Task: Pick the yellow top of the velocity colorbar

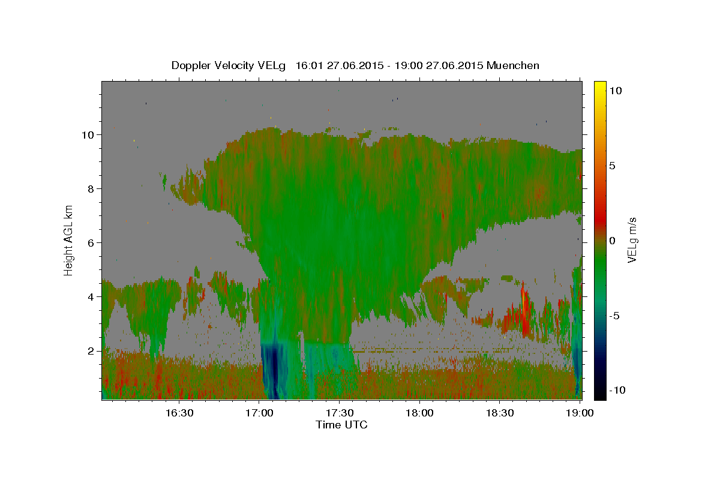Action: (600, 87)
